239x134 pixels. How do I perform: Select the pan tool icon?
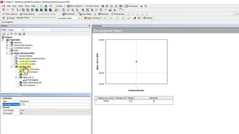68,10
